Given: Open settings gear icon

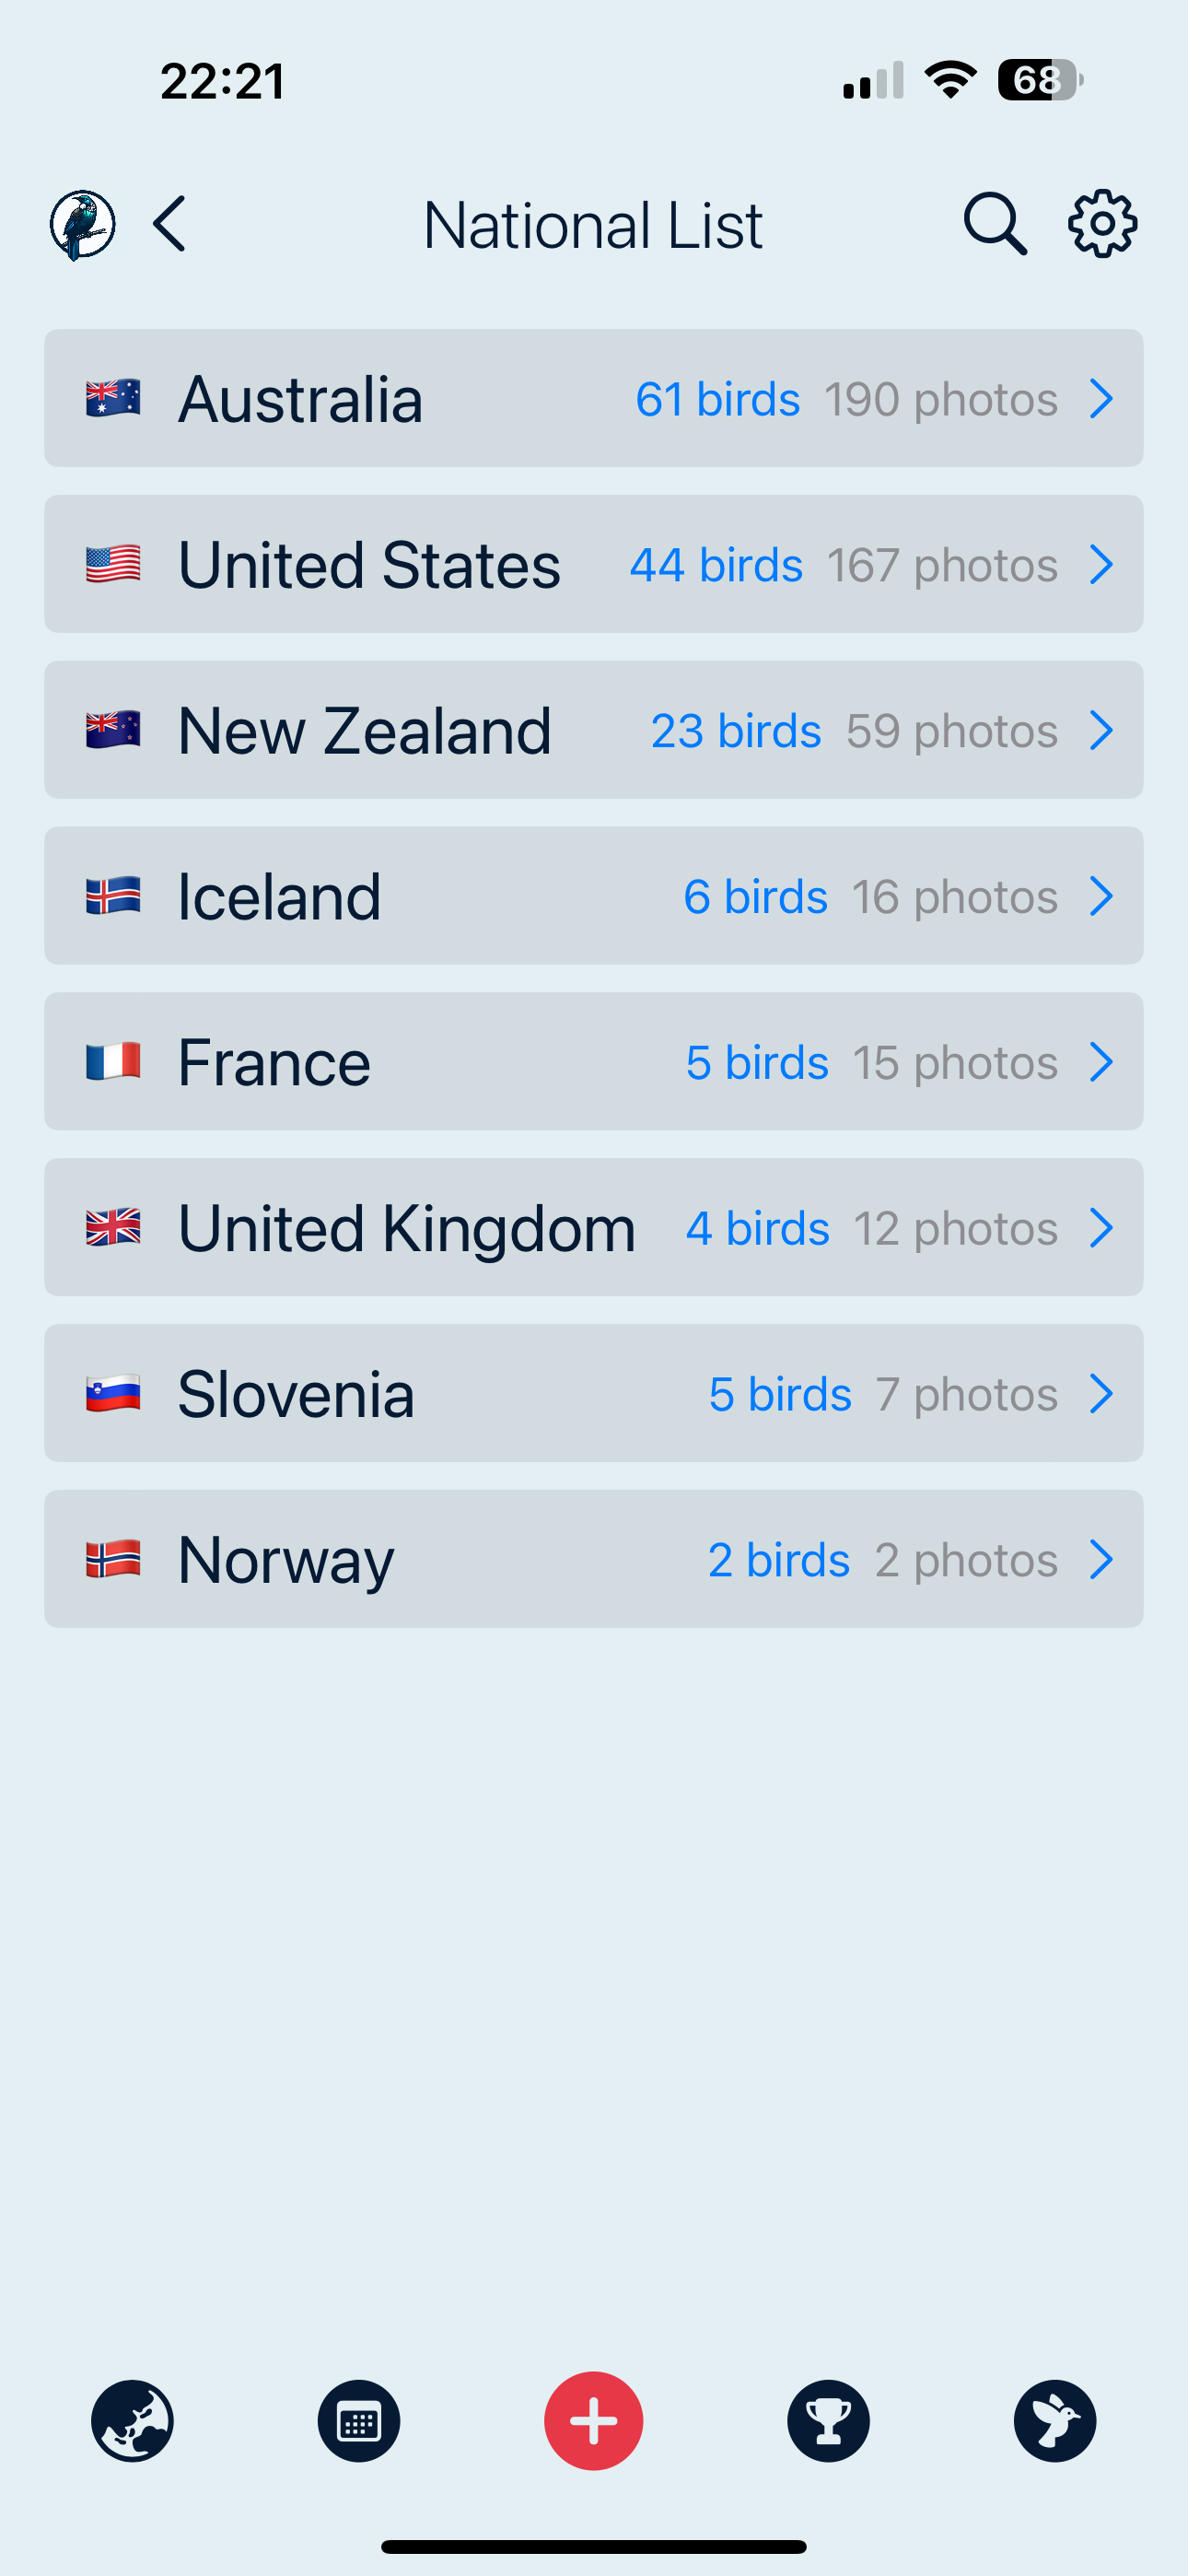Looking at the screenshot, I should [1102, 224].
